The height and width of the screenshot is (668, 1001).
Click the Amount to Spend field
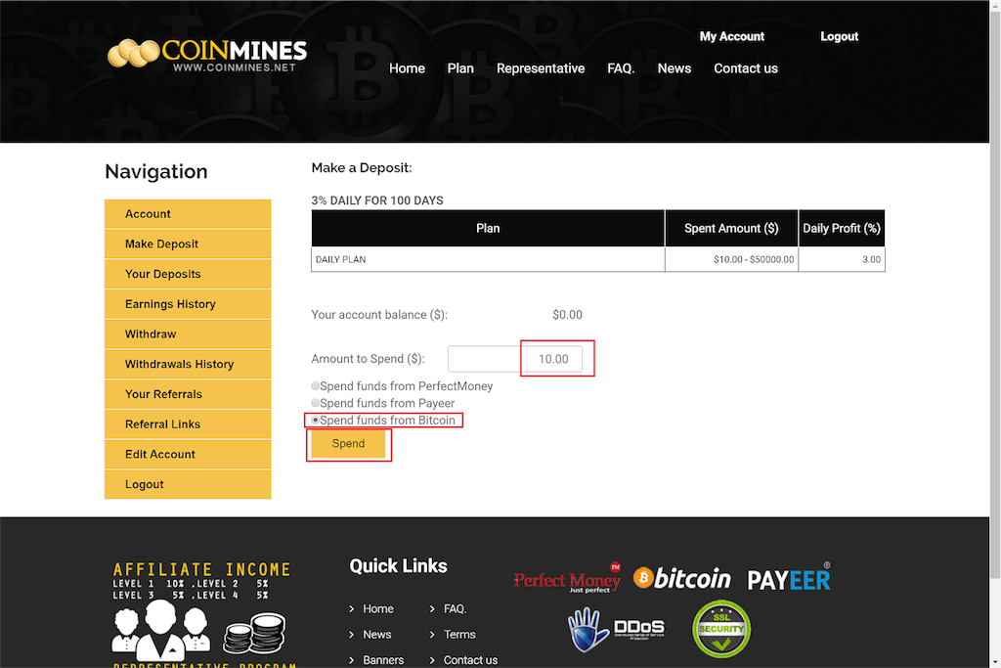coord(515,359)
